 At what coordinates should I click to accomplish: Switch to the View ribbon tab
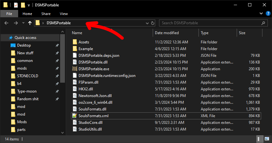64,14
